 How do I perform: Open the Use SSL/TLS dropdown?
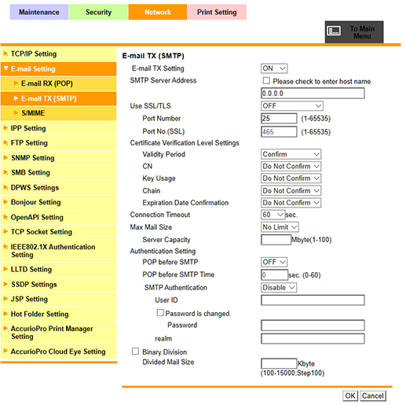tap(292, 106)
